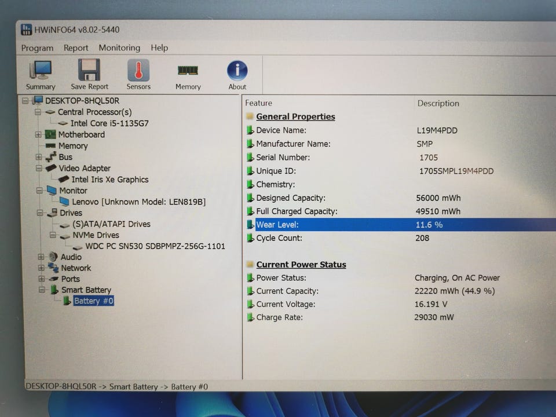Screen dimensions: 556x417
Task: Click the battery icon beside Cycle Count
Action: pos(250,238)
